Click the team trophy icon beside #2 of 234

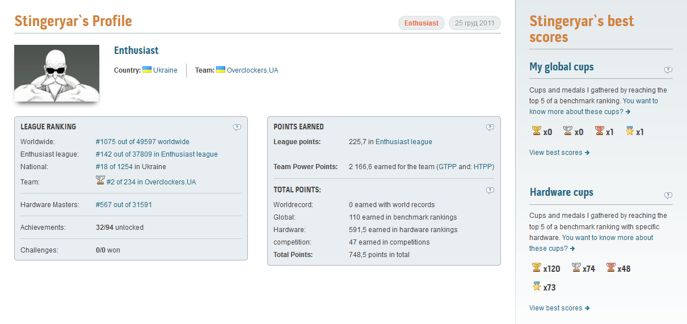100,180
